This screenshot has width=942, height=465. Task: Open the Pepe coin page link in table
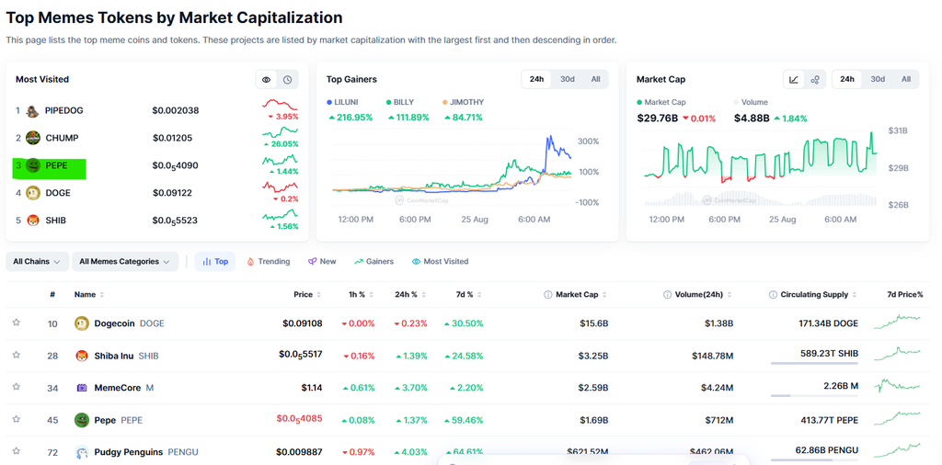click(119, 420)
